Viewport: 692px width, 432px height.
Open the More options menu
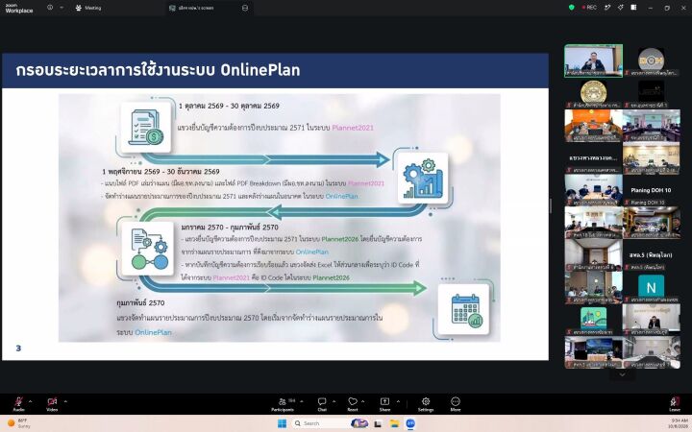click(x=456, y=403)
